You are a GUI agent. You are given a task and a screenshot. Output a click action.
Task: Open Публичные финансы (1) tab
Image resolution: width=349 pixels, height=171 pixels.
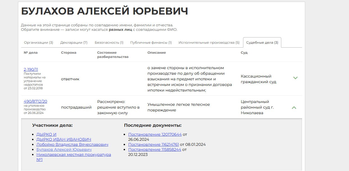coord(151,43)
